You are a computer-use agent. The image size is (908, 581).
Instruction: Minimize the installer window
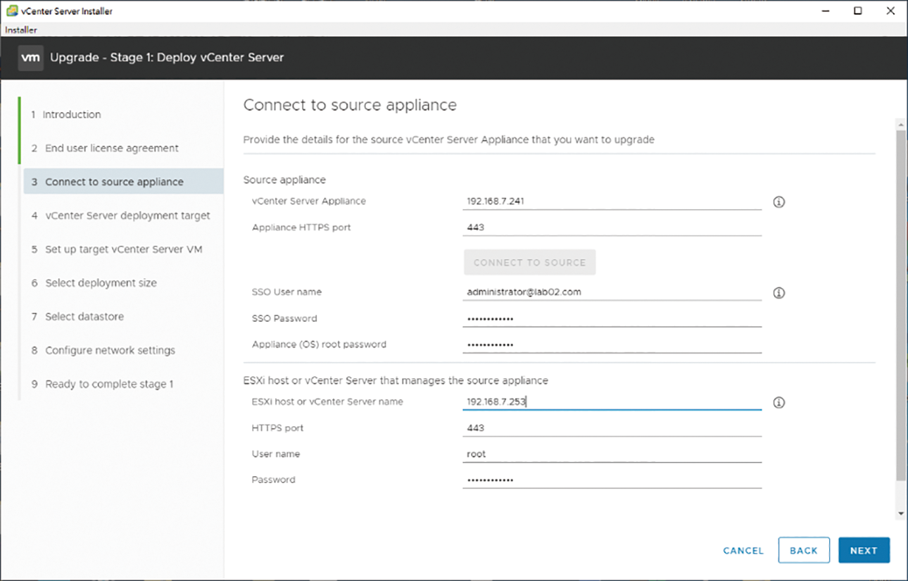click(x=825, y=11)
